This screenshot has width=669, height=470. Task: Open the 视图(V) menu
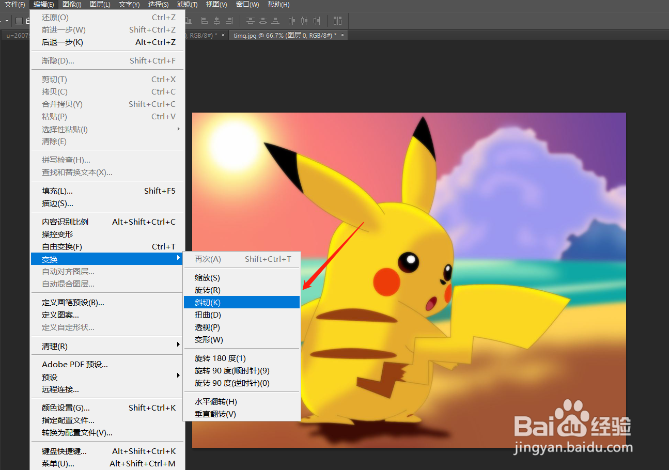click(x=216, y=5)
